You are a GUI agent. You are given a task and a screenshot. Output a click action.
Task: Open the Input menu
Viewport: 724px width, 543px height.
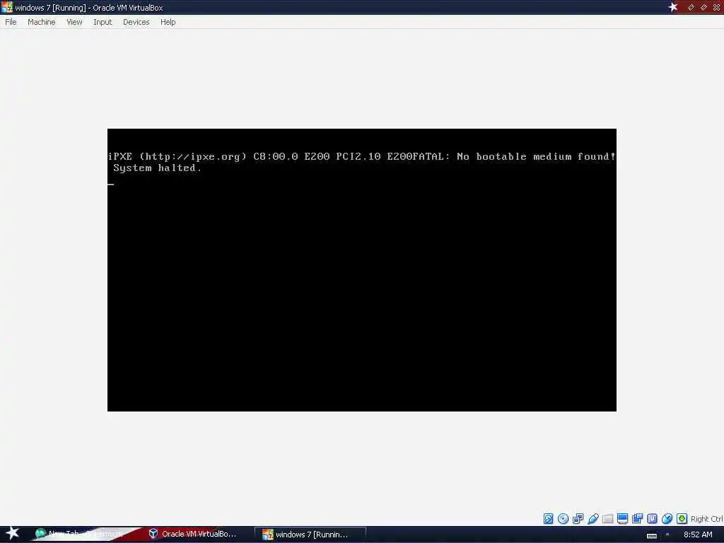pyautogui.click(x=103, y=22)
